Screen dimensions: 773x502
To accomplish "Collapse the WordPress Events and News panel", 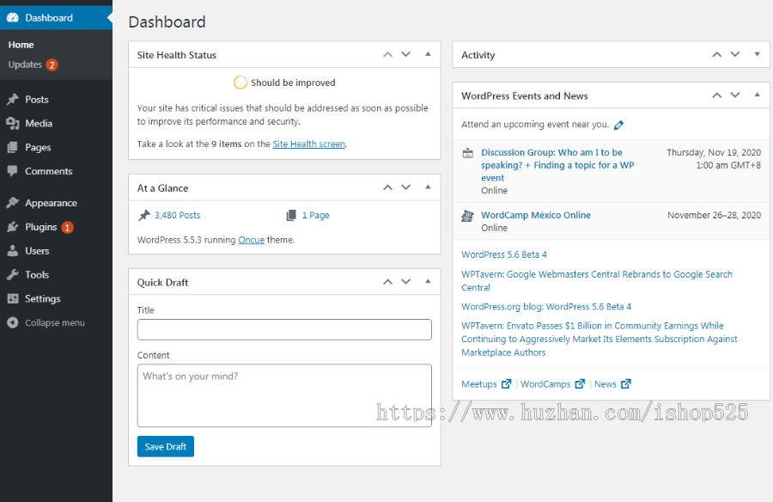I will point(758,95).
